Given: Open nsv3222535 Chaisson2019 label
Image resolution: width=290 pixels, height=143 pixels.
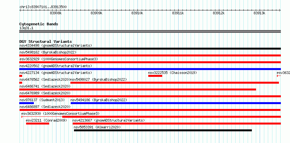Looking at the screenshot, I should click(x=172, y=73).
